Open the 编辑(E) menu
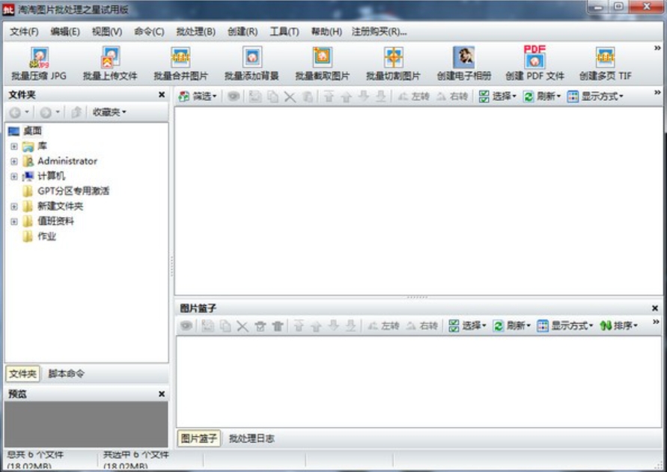 (64, 32)
